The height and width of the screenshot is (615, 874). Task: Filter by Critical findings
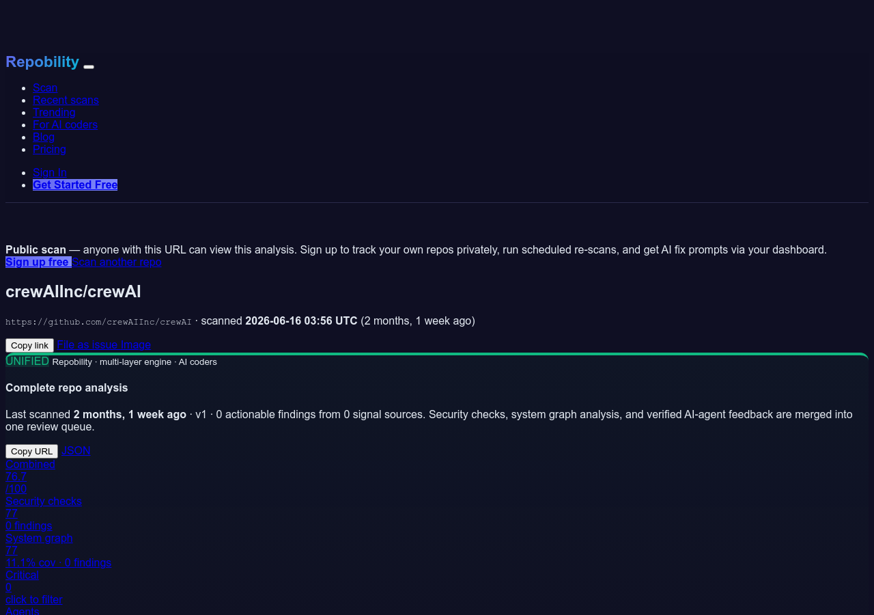click(x=34, y=587)
